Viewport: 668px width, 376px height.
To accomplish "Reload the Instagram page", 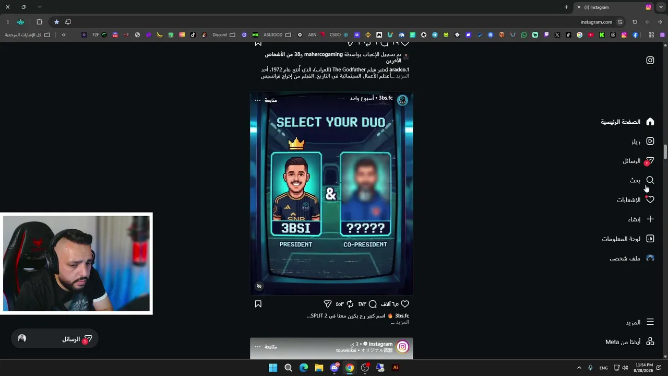I will pyautogui.click(x=635, y=22).
